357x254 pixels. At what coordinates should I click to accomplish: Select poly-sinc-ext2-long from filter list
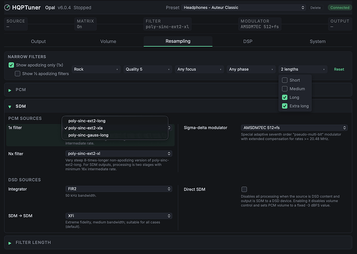pyautogui.click(x=115, y=121)
